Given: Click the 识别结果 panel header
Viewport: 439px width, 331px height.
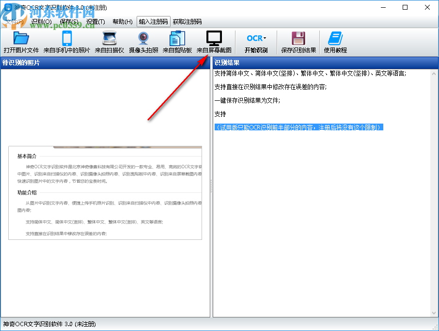Looking at the screenshot, I should tap(326, 63).
